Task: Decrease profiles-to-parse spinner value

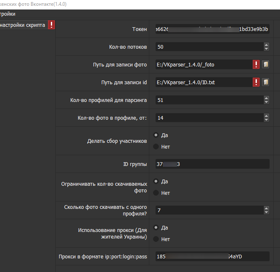Action: 266,102
